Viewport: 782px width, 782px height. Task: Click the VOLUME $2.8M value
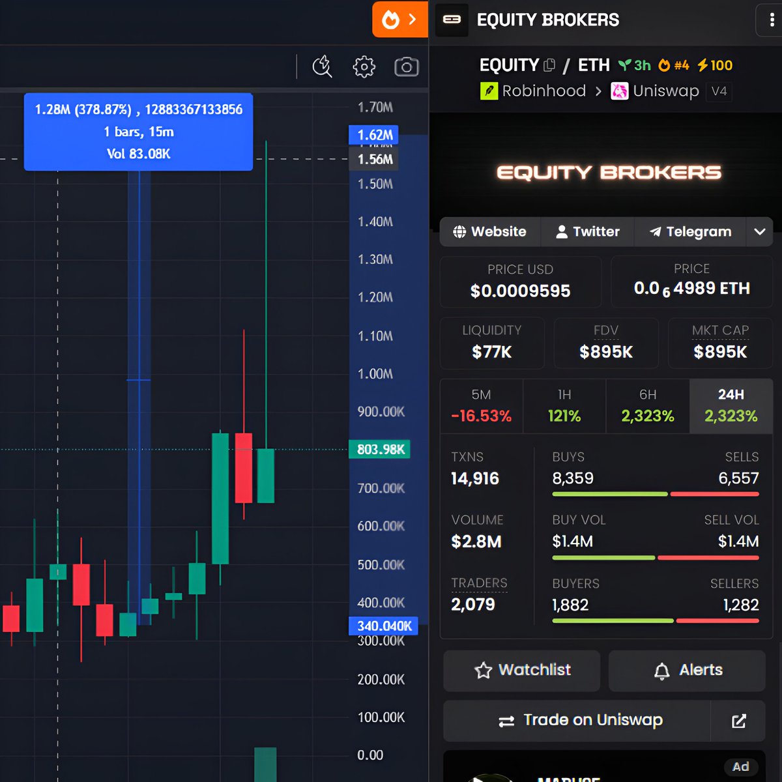(x=476, y=542)
